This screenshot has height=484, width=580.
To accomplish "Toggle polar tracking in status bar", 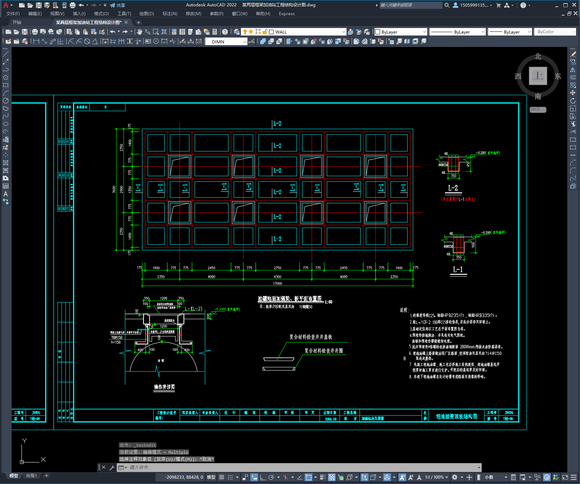I will click(271, 477).
